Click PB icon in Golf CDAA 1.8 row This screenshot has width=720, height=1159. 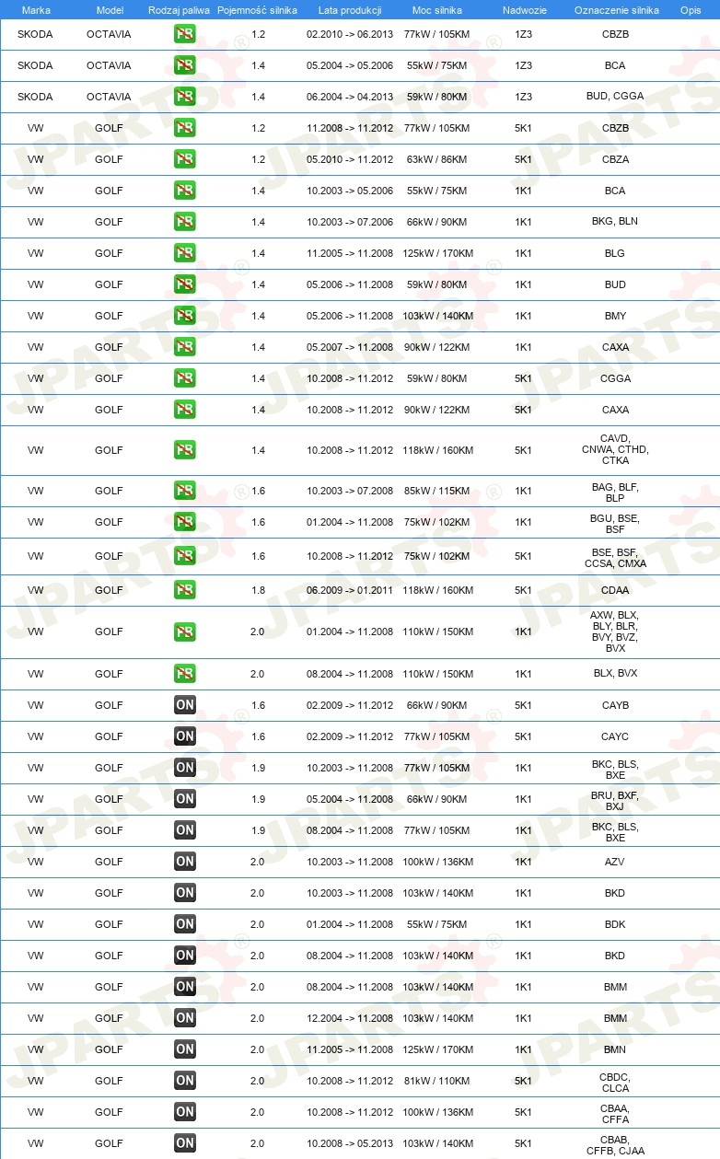[185, 590]
